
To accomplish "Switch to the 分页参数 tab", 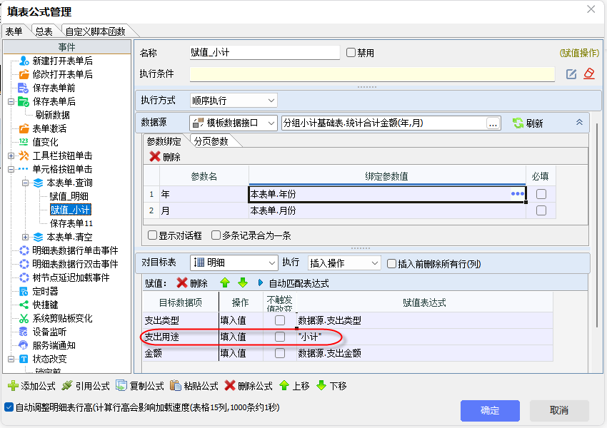I will point(211,141).
